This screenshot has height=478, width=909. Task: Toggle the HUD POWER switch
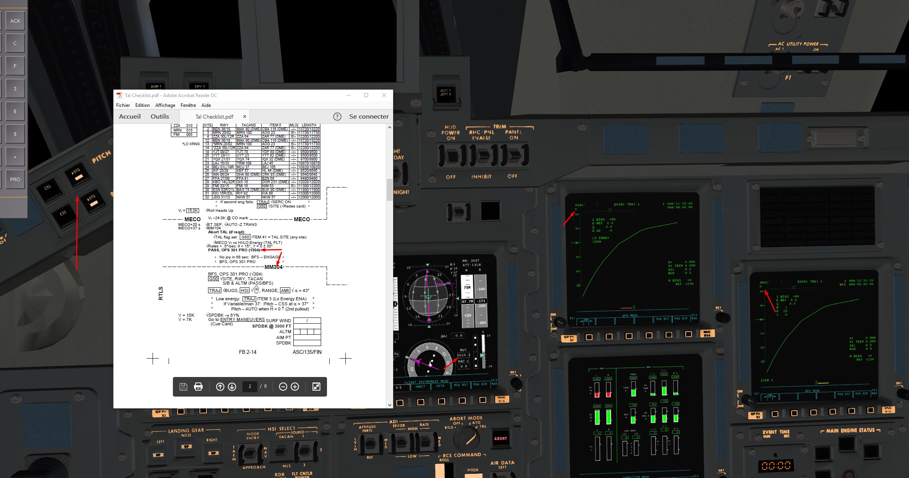click(451, 156)
